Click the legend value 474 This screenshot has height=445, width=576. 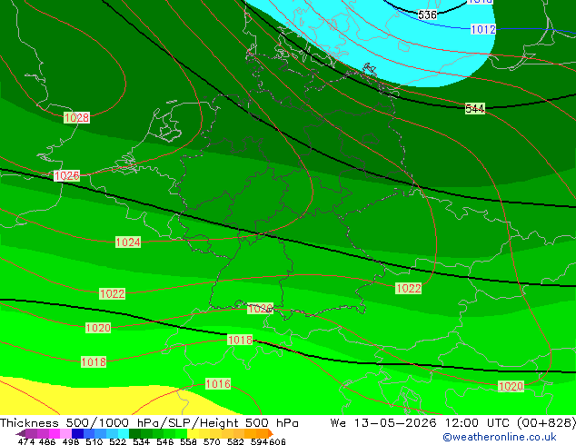click(x=26, y=441)
